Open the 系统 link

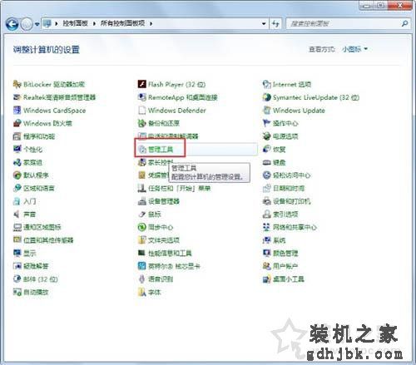point(279,240)
